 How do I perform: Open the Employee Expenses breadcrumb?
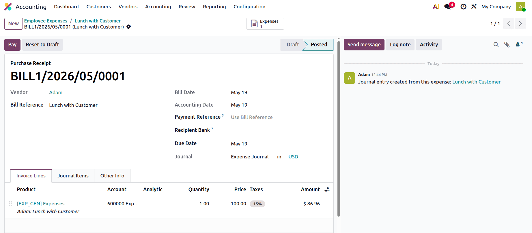coord(46,21)
